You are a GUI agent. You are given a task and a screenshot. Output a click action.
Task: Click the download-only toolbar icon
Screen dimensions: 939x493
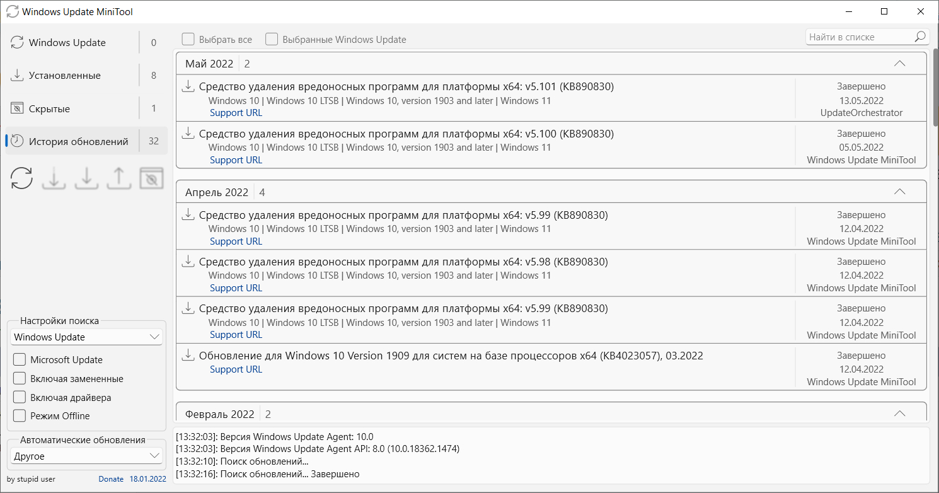54,178
